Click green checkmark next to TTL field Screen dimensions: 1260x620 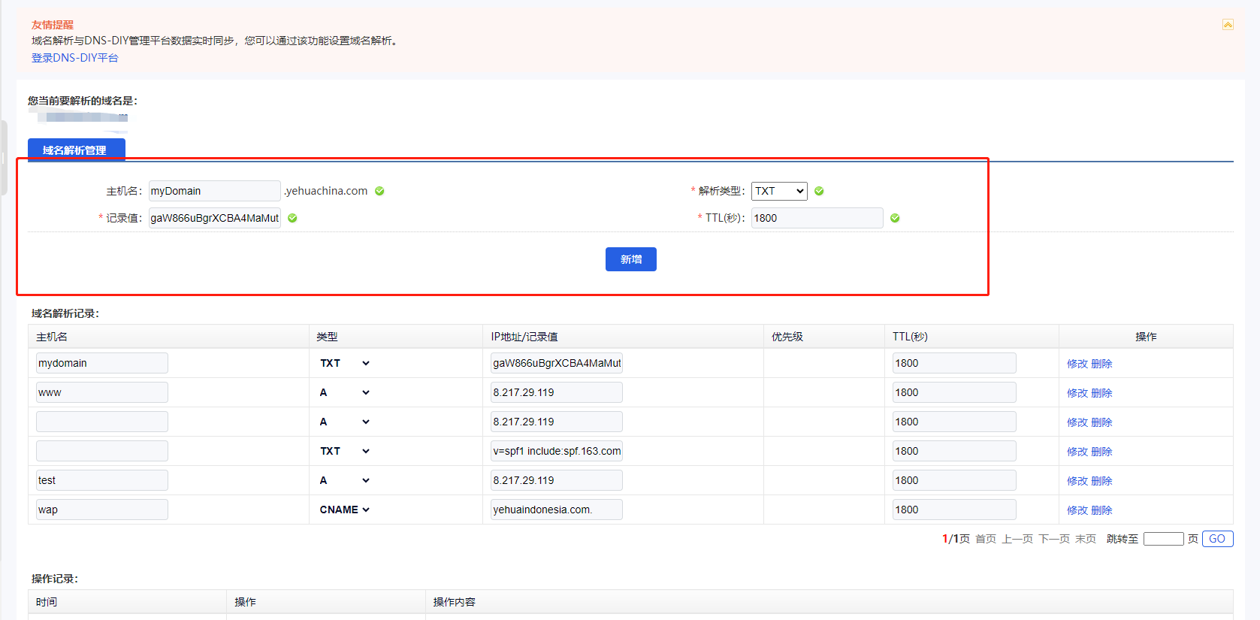coord(895,218)
